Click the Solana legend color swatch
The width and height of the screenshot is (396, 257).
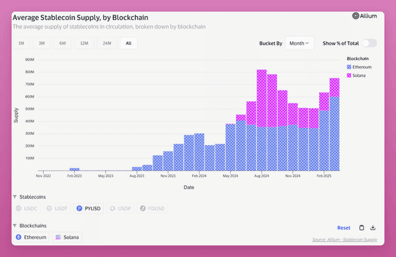point(349,75)
